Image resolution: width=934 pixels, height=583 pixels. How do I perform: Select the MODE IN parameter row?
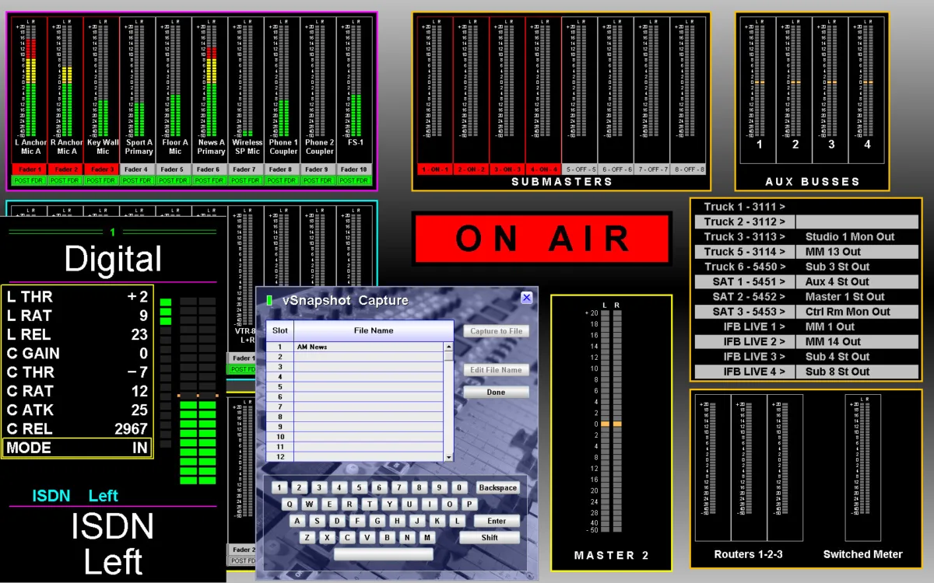pos(77,448)
